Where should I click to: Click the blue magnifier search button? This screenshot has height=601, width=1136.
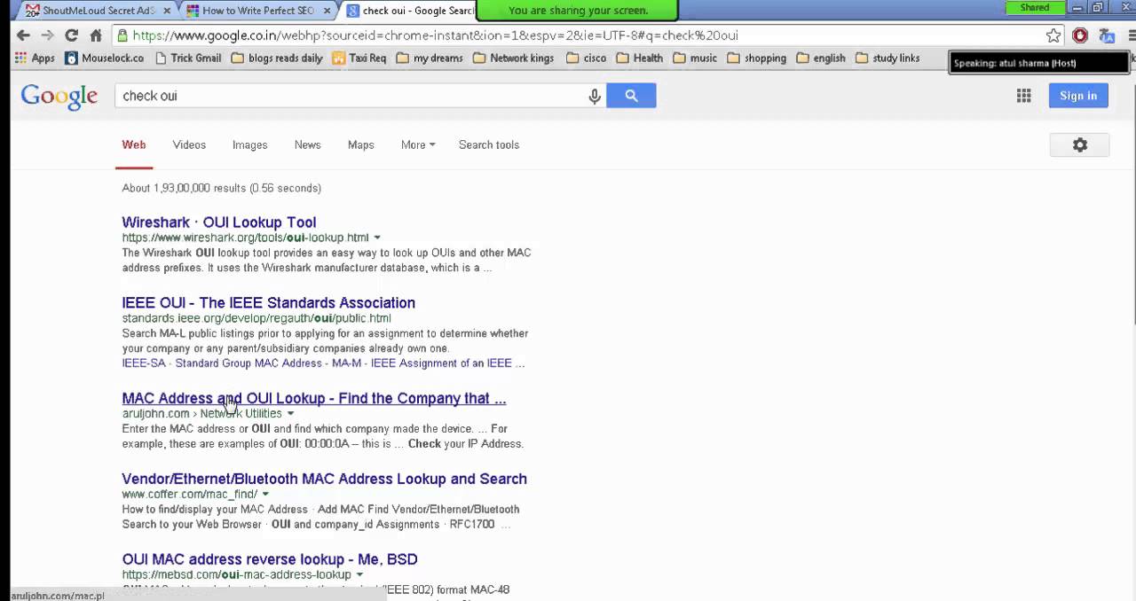point(631,96)
